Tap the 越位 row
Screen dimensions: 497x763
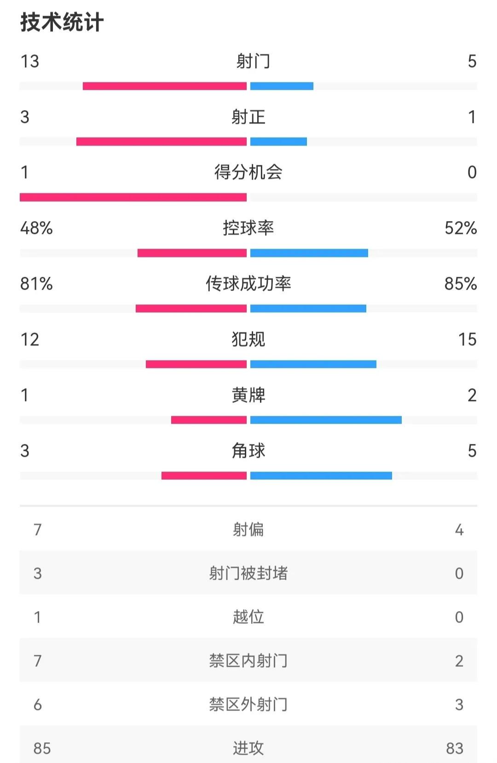pyautogui.click(x=248, y=617)
